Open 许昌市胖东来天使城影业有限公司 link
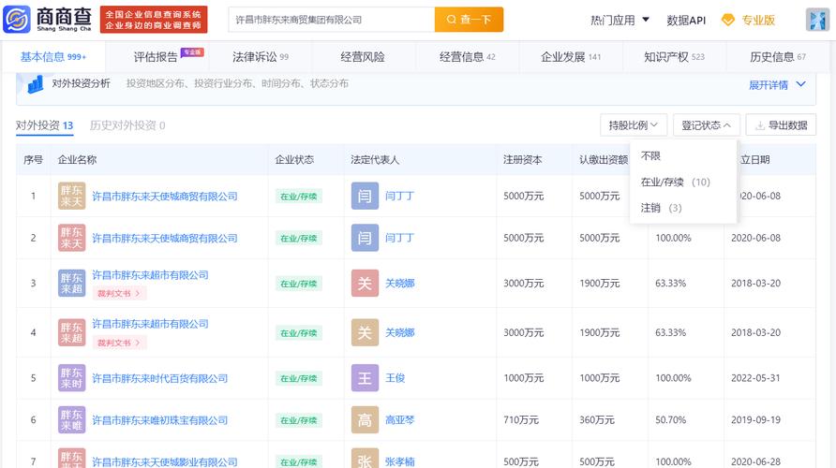This screenshot has width=836, height=468. click(x=165, y=461)
